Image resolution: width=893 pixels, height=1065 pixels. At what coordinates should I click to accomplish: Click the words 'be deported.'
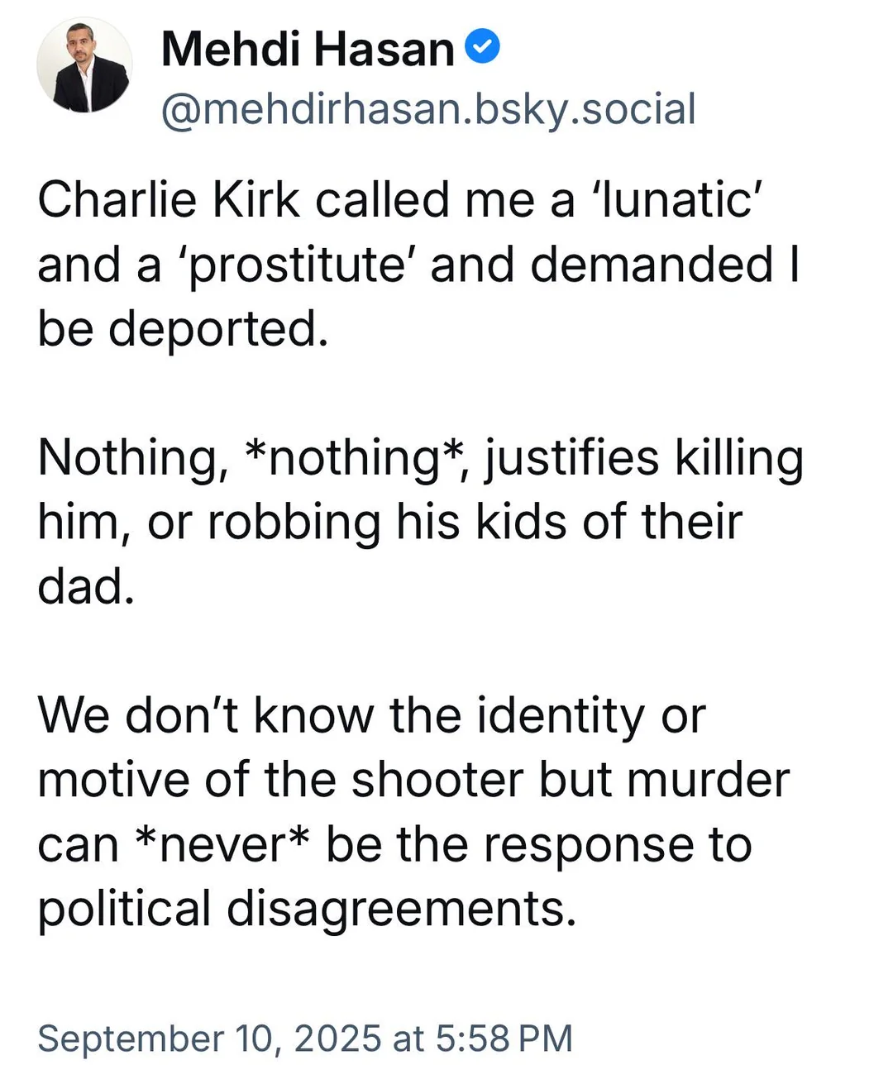tap(183, 329)
